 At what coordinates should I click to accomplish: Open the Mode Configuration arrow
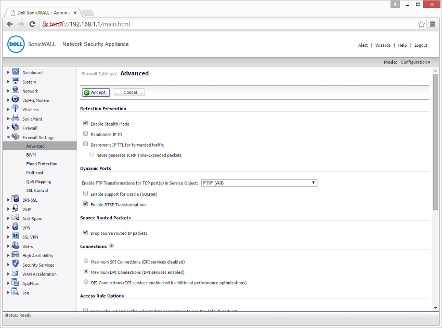point(430,62)
